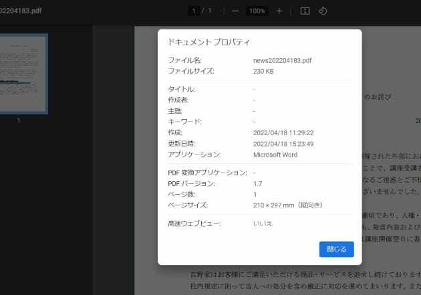421x295 pixels.
Task: Click the file name value news202204183.pdf
Action: pos(283,61)
